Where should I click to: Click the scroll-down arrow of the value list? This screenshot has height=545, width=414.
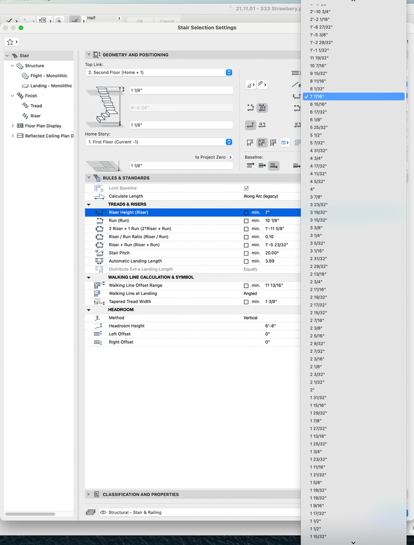pos(353,543)
